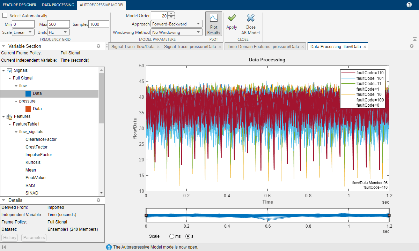Enable the Select Automatically checkbox
This screenshot has width=419, height=251.
[x=5, y=16]
